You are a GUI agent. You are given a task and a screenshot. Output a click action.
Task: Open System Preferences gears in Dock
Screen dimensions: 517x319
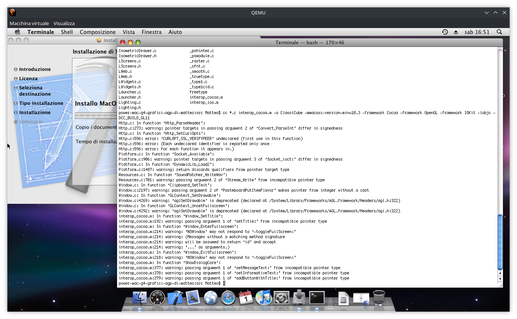[281, 297]
